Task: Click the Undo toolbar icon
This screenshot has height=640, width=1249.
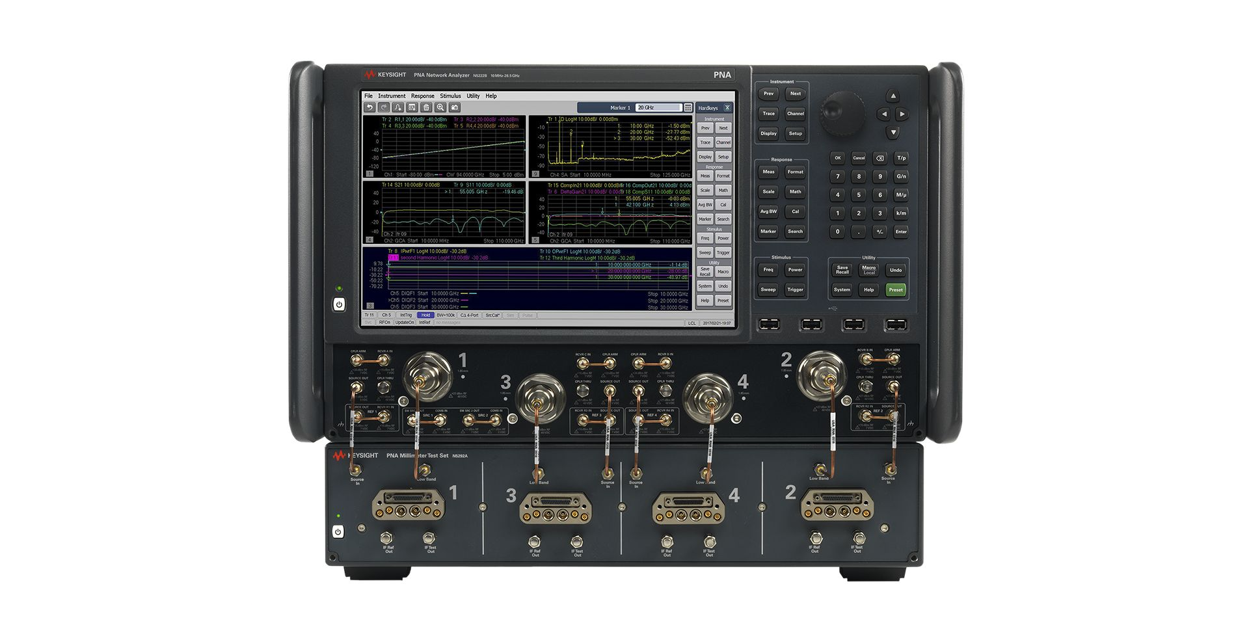Action: [369, 107]
